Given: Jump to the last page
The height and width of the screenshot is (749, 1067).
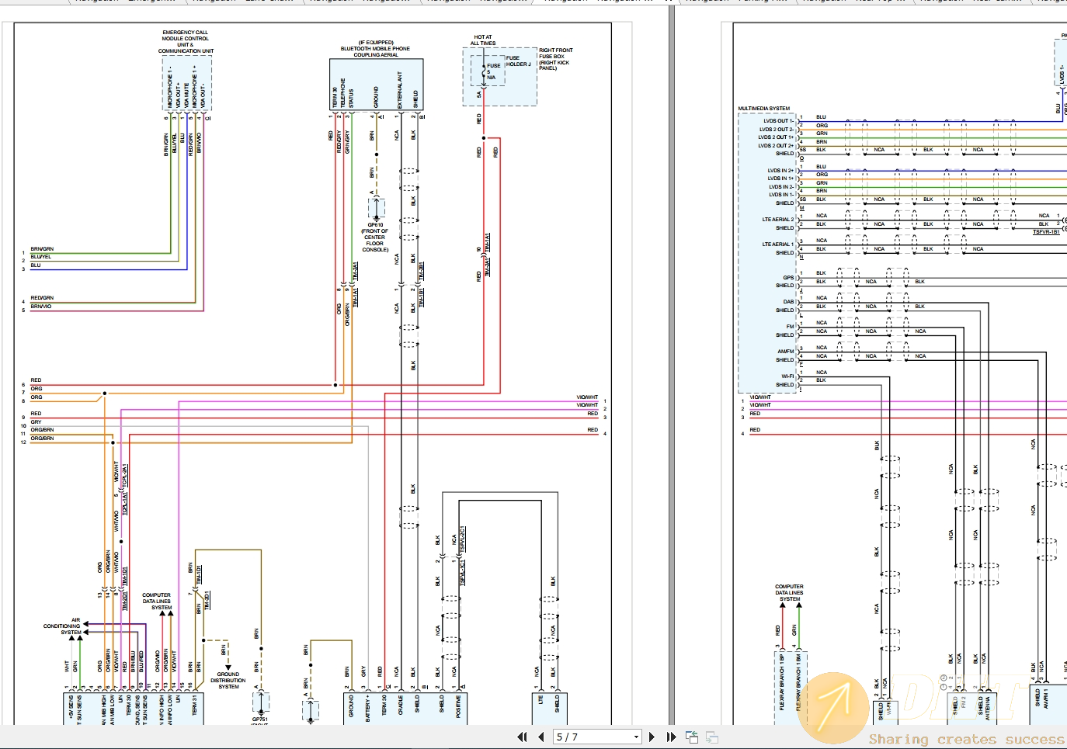Looking at the screenshot, I should point(671,737).
